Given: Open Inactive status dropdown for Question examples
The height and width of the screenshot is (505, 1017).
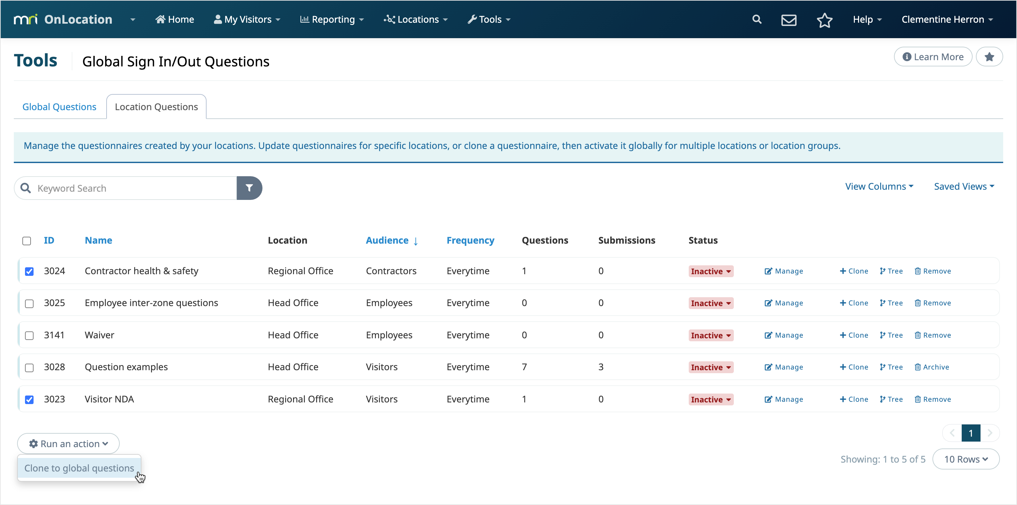Looking at the screenshot, I should 711,367.
